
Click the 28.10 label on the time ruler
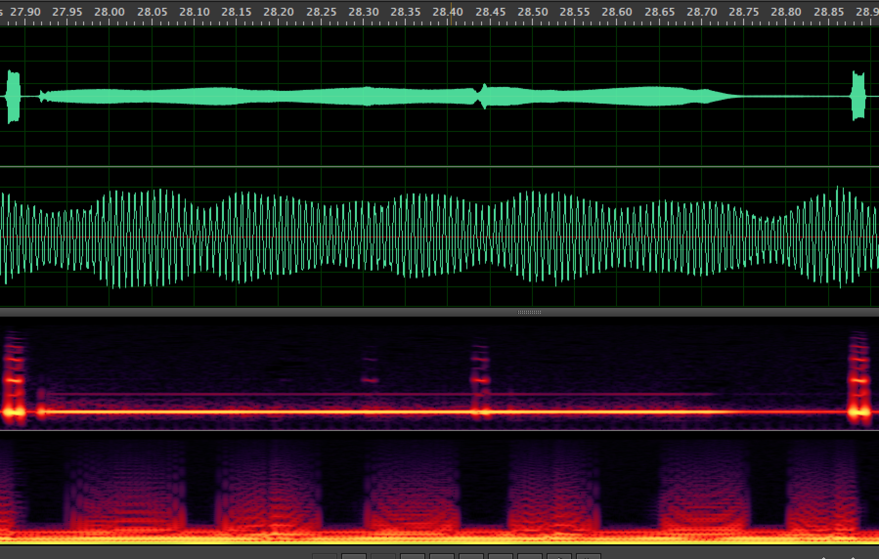point(194,12)
